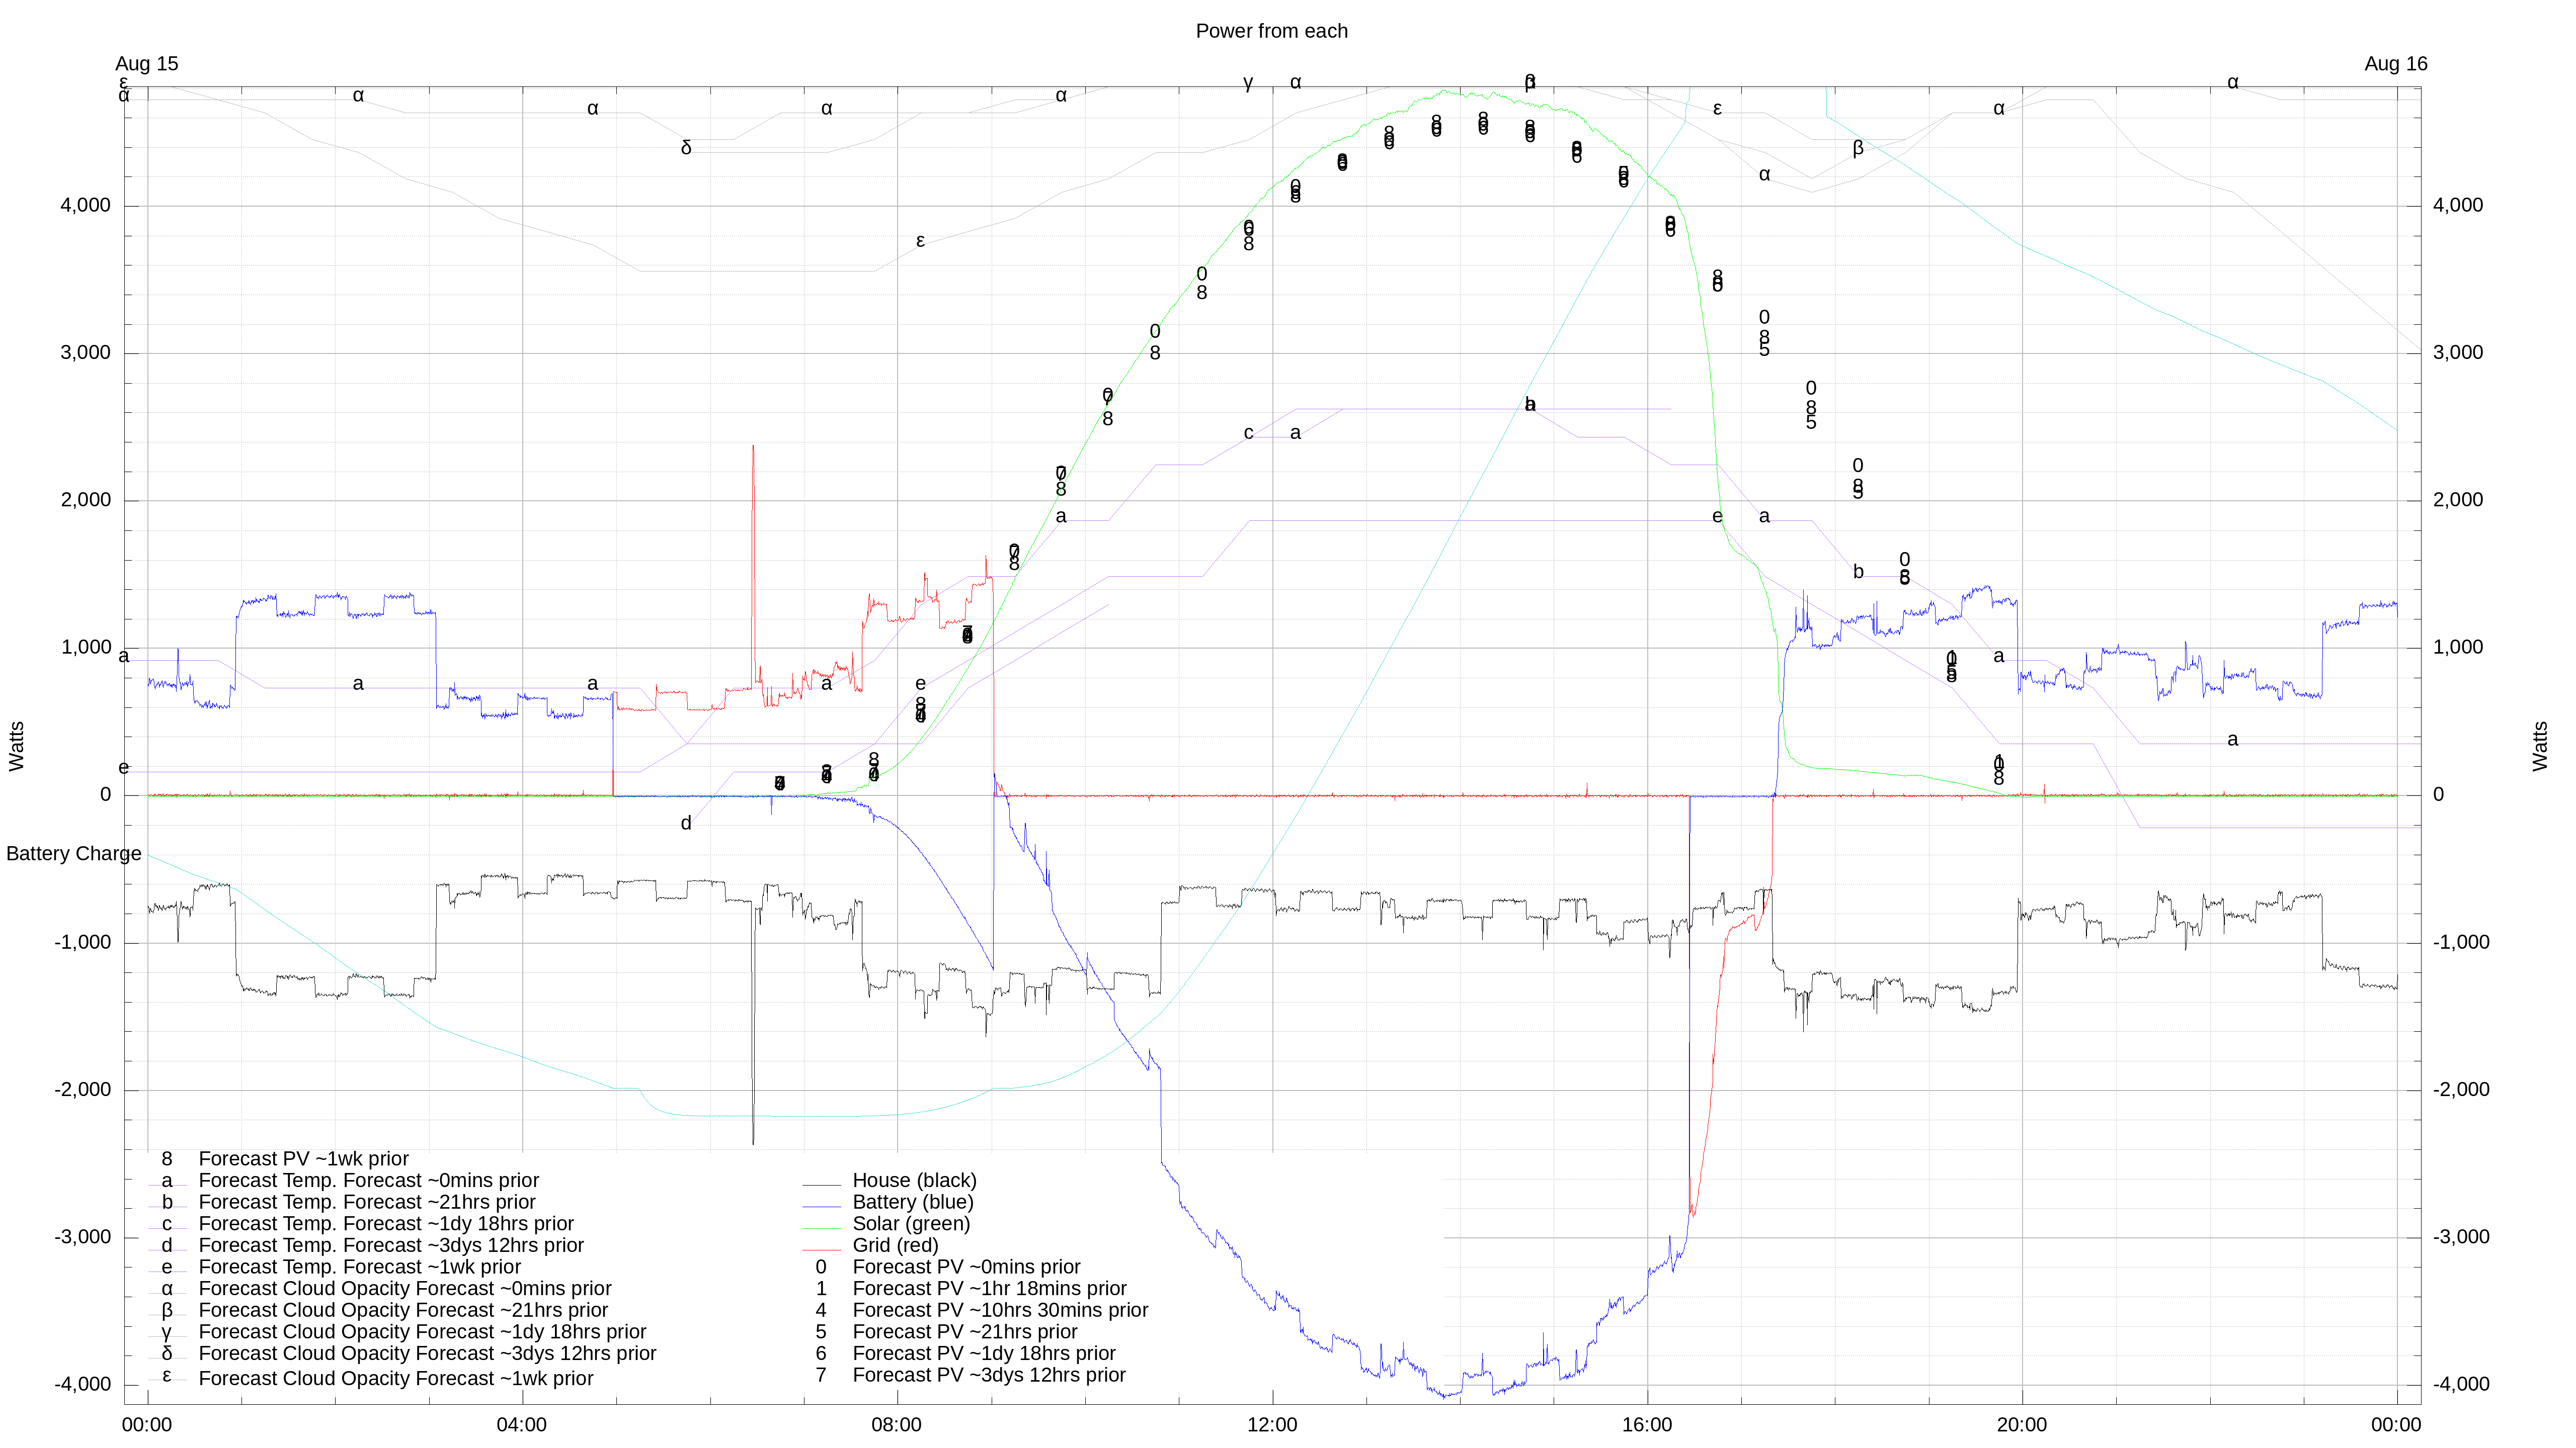Click legend 'Forecast Cloud Opacity Forecast ~3dys 12hrs prior'
The image size is (2576, 1448).
point(427,1353)
